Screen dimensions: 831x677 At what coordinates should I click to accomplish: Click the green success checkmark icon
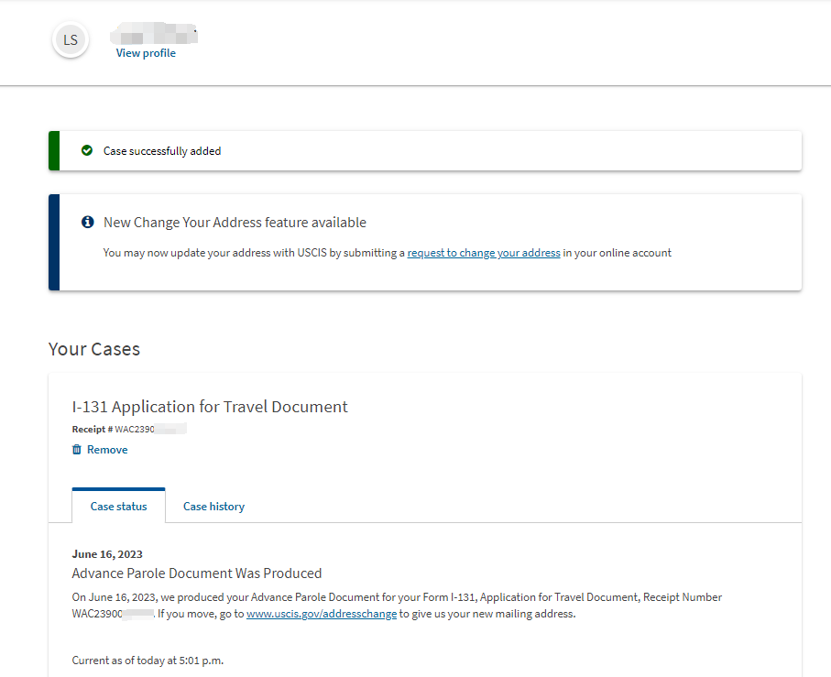87,150
